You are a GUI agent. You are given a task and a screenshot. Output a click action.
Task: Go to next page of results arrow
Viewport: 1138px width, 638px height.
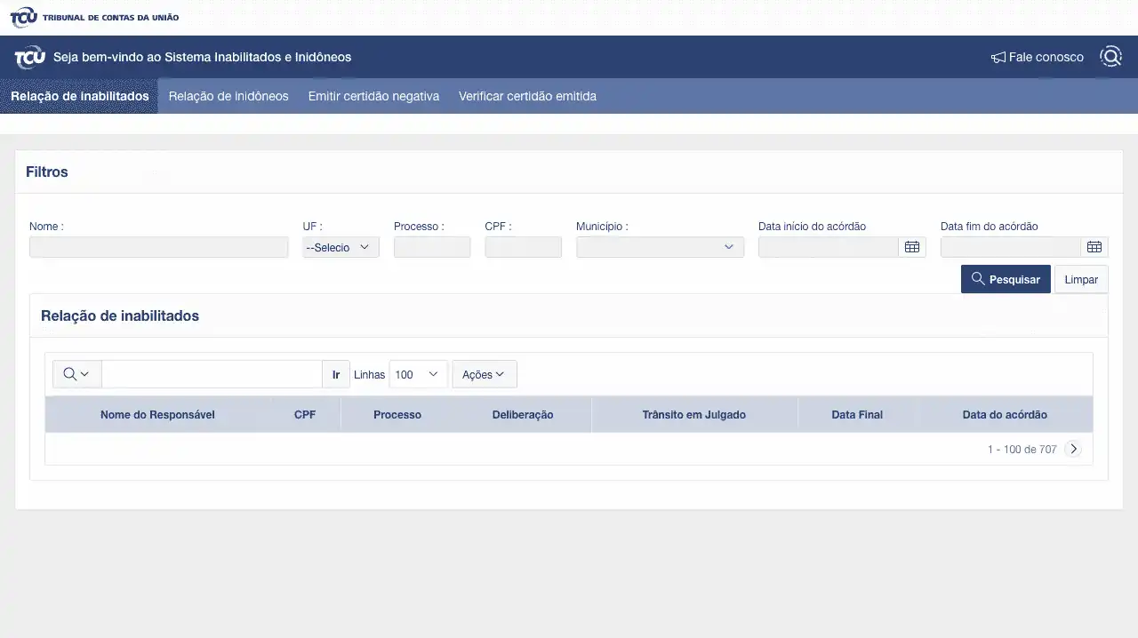(x=1073, y=449)
